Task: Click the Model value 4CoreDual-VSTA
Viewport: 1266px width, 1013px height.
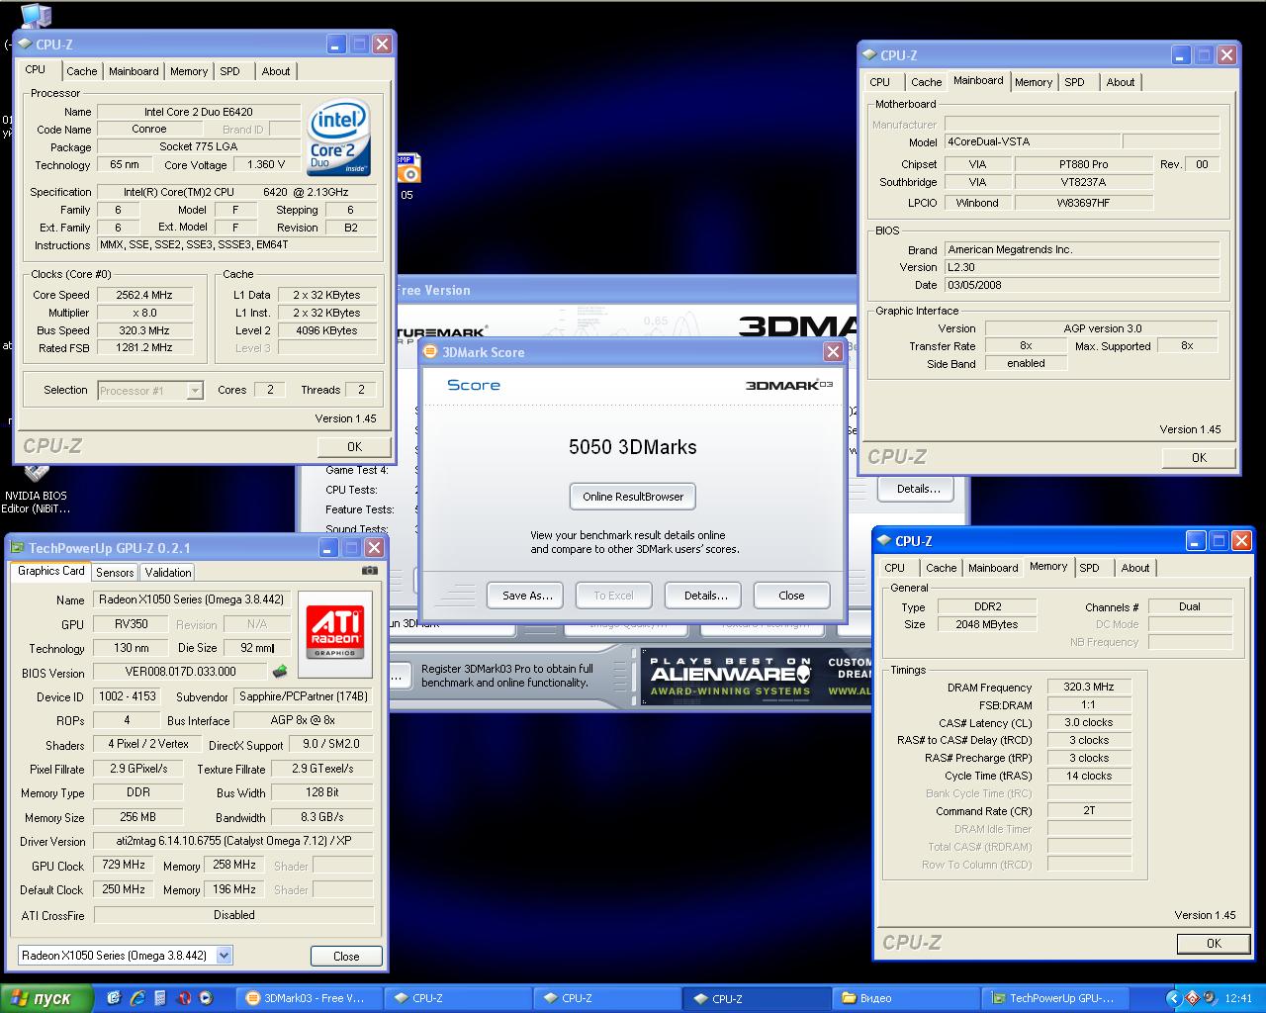Action: [x=1033, y=141]
